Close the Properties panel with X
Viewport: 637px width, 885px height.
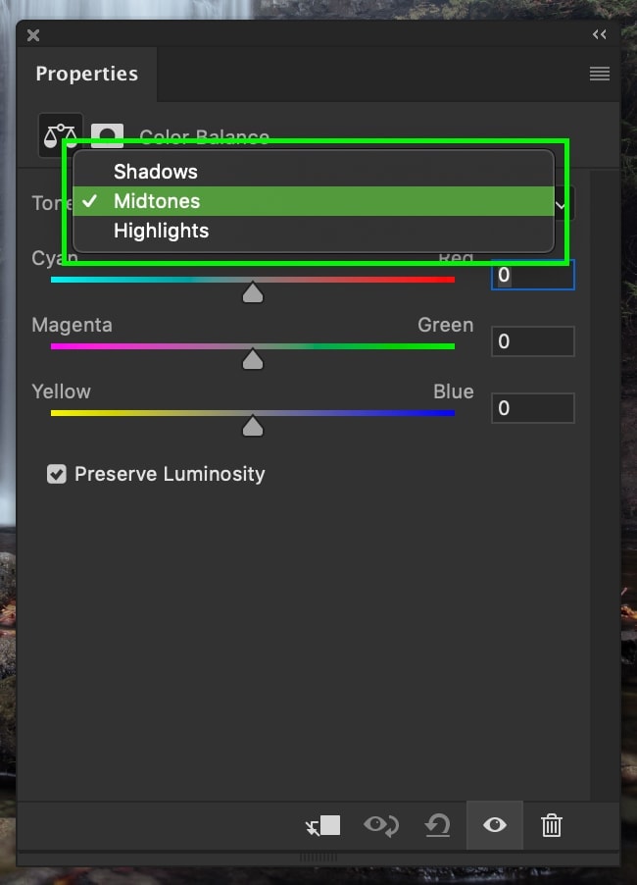coord(33,35)
